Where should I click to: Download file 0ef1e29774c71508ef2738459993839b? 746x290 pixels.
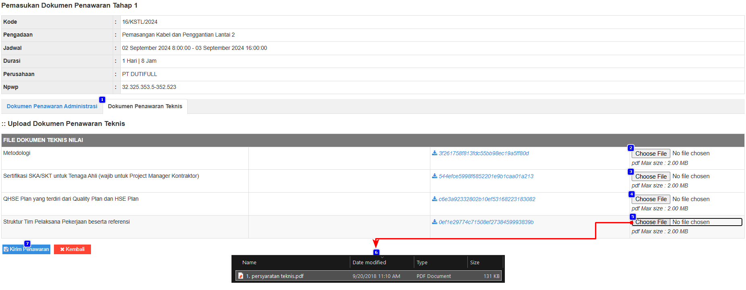click(x=483, y=222)
